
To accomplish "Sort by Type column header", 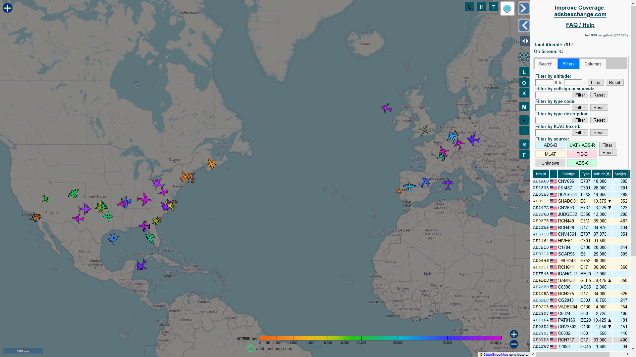I will coord(586,174).
